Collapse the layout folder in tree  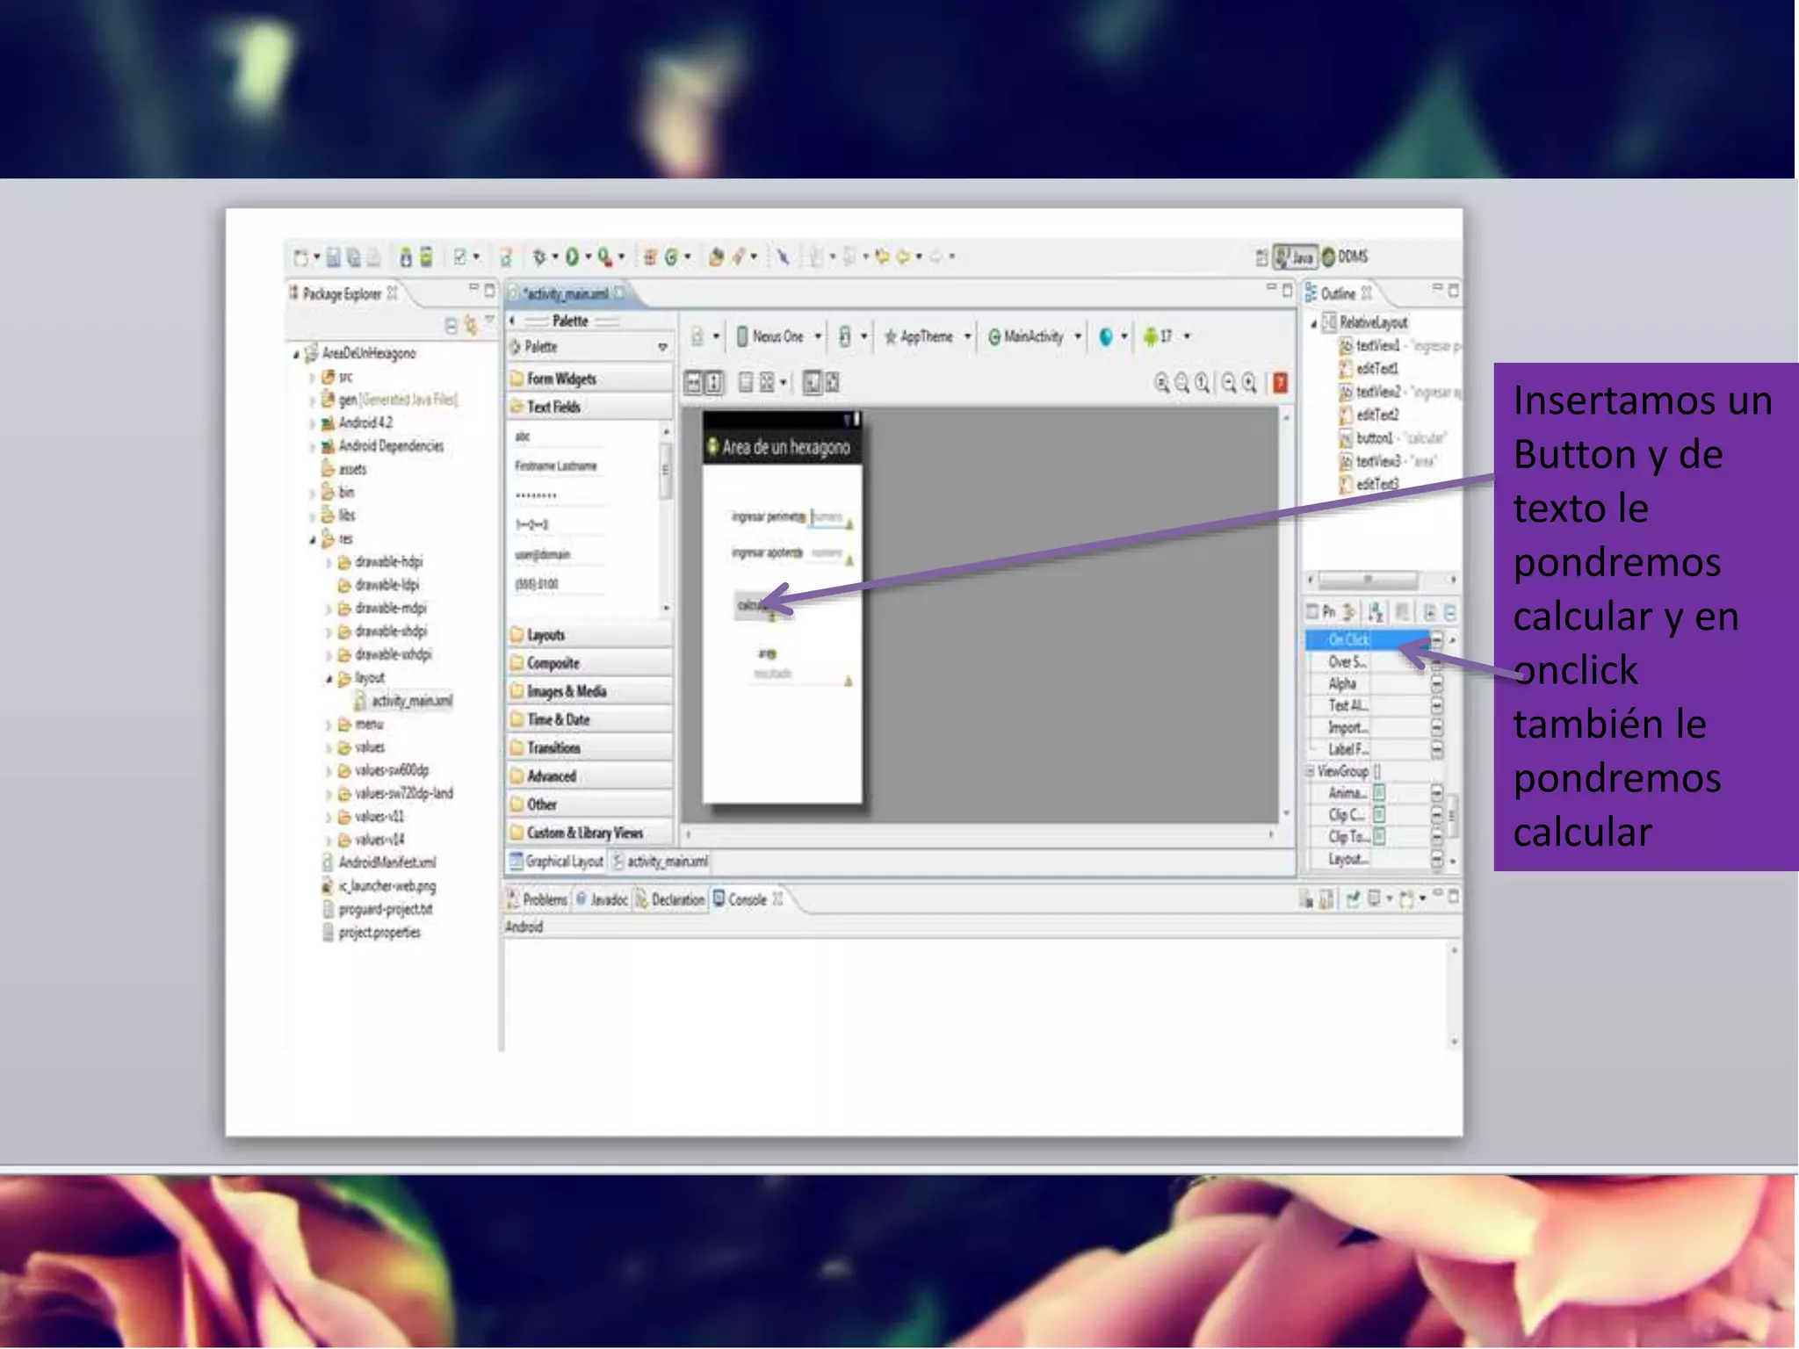tap(330, 679)
